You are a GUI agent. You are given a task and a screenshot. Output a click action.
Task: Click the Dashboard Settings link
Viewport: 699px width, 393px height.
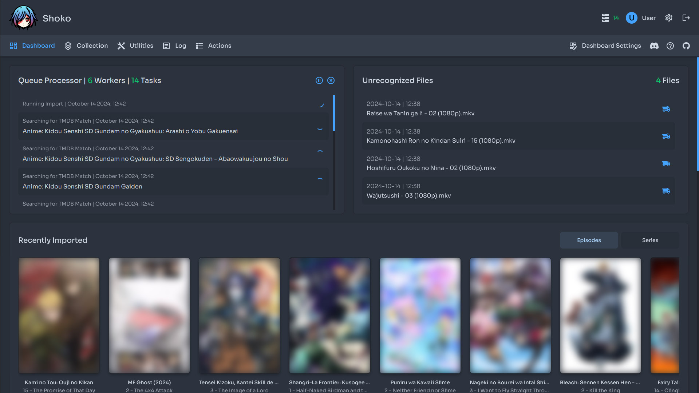611,46
